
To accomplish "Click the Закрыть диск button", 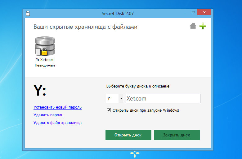I will 177,135.
